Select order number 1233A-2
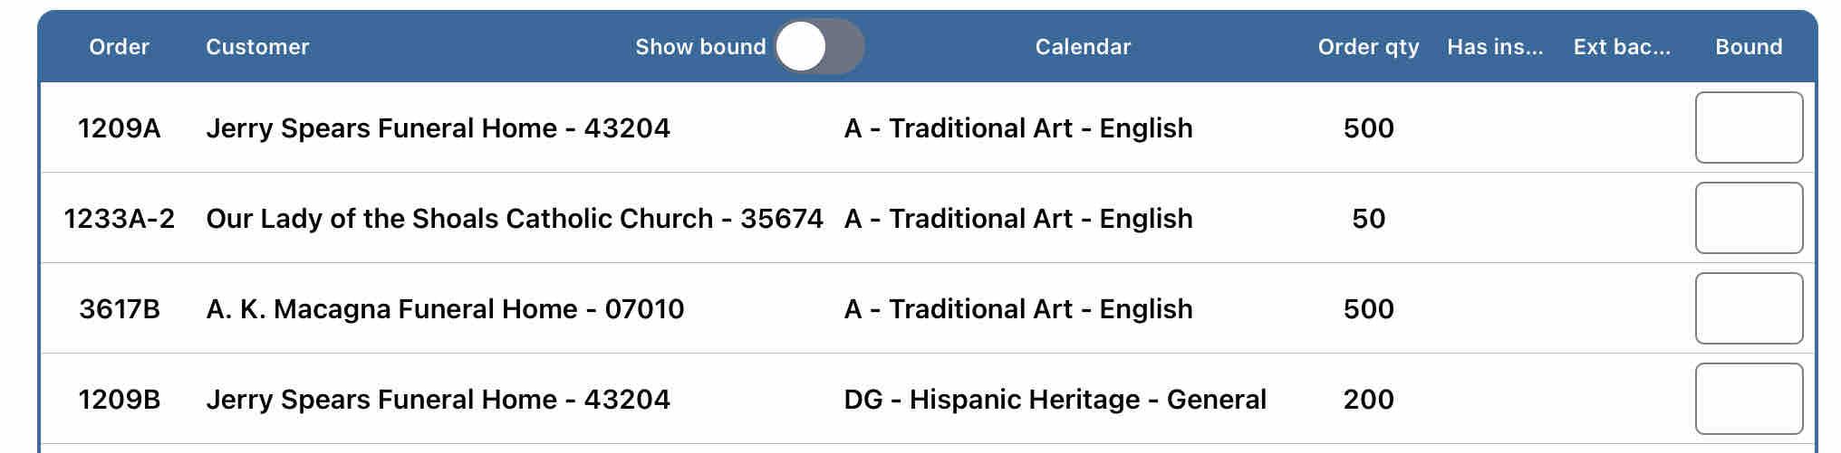Viewport: 1841px width, 453px height. point(119,219)
